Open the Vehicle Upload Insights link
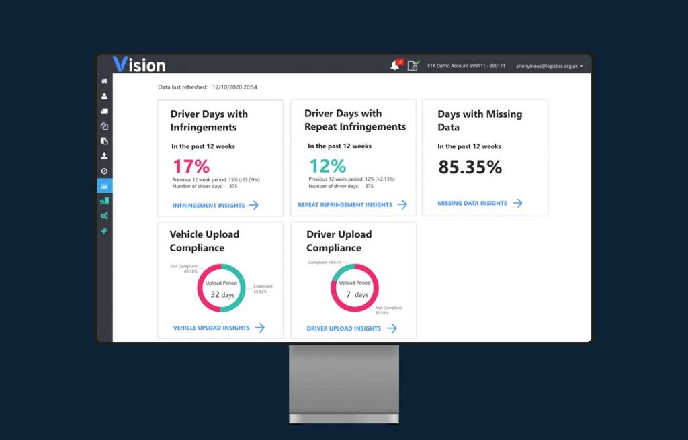688x440 pixels. tap(211, 328)
